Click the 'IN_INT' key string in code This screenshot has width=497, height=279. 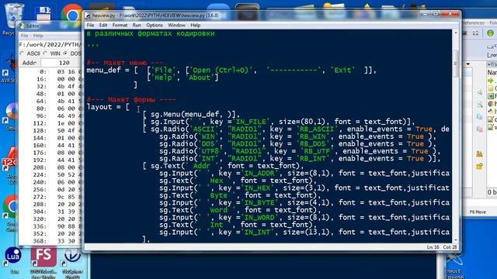pos(257,232)
